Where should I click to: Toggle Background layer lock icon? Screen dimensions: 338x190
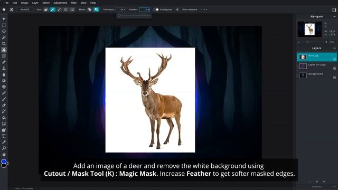click(x=334, y=78)
